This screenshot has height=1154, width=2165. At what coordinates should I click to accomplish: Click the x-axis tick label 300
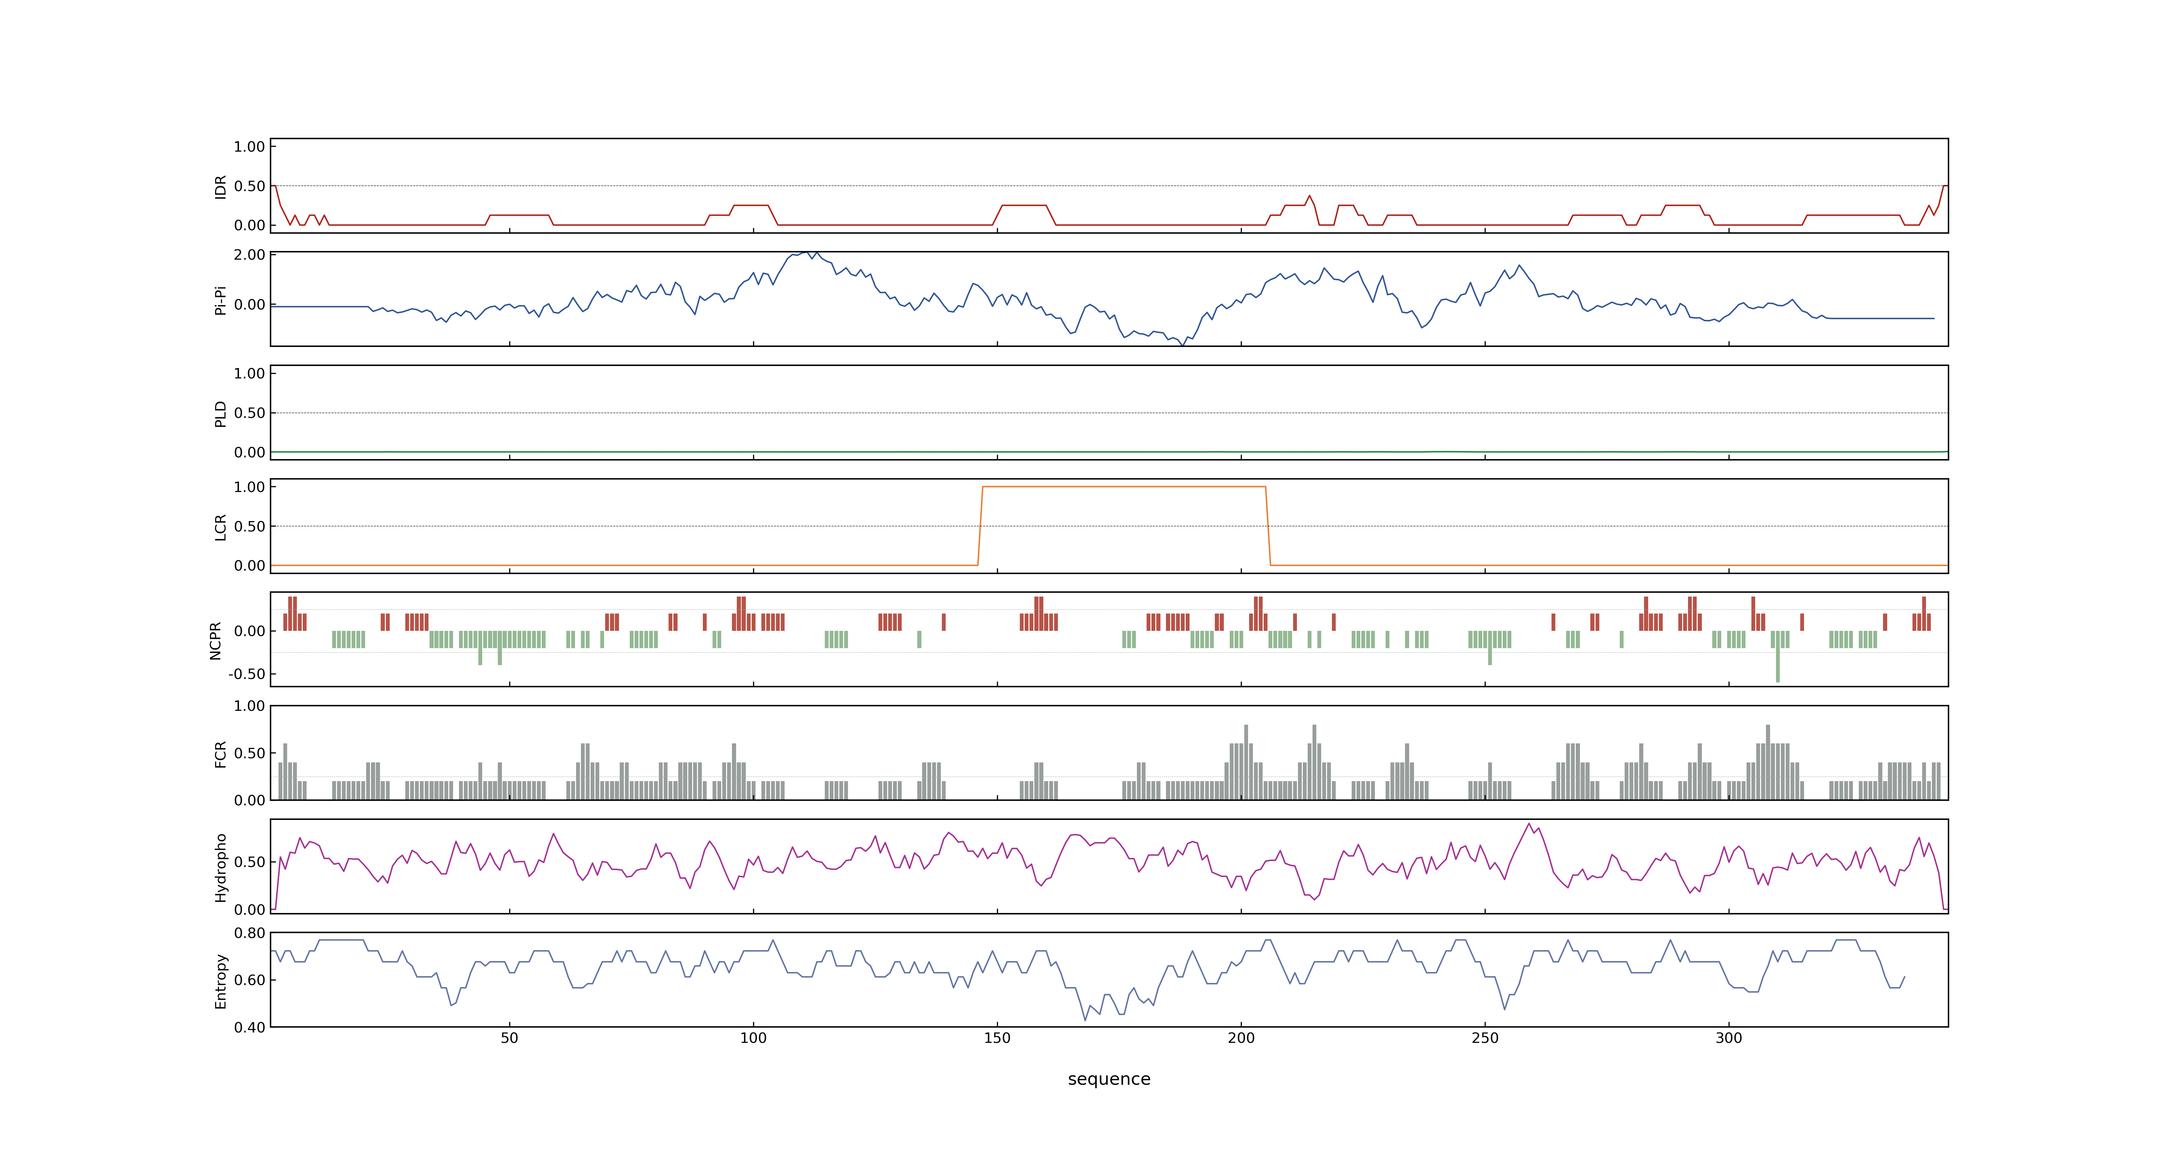coord(1729,1037)
